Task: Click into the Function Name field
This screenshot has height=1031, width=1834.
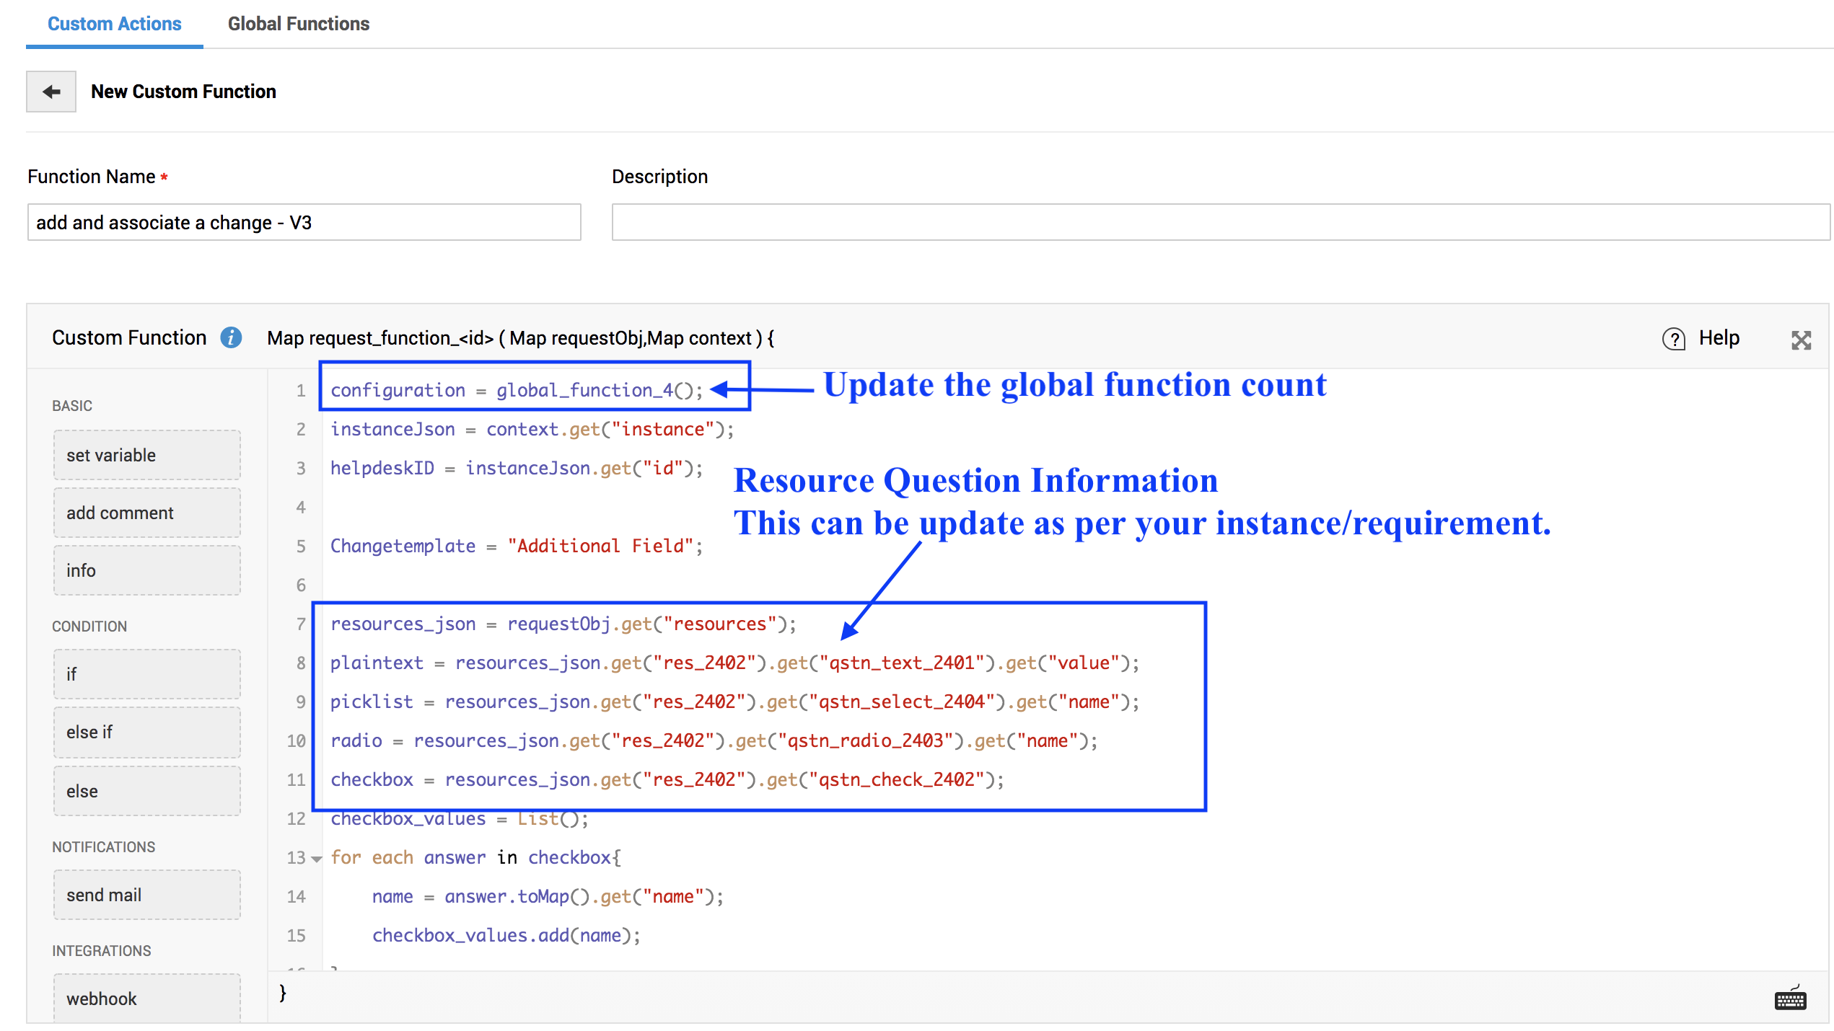Action: 304,222
